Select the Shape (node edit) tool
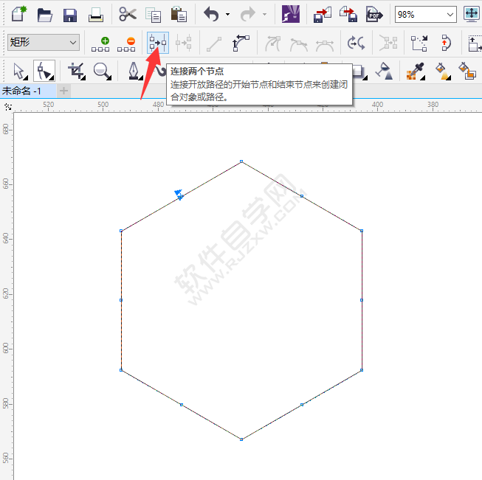Viewport: 482px width, 480px height. pyautogui.click(x=44, y=71)
